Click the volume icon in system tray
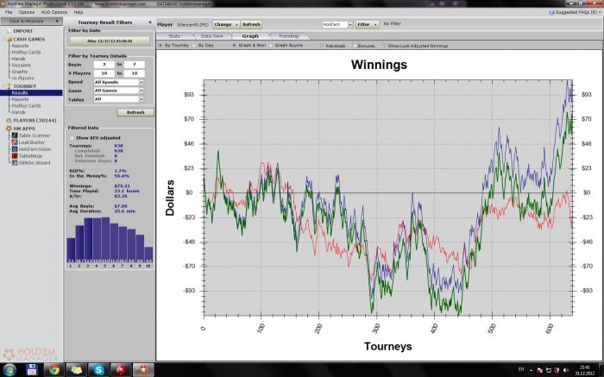Screen dimensions: 604x377 (x=565, y=370)
